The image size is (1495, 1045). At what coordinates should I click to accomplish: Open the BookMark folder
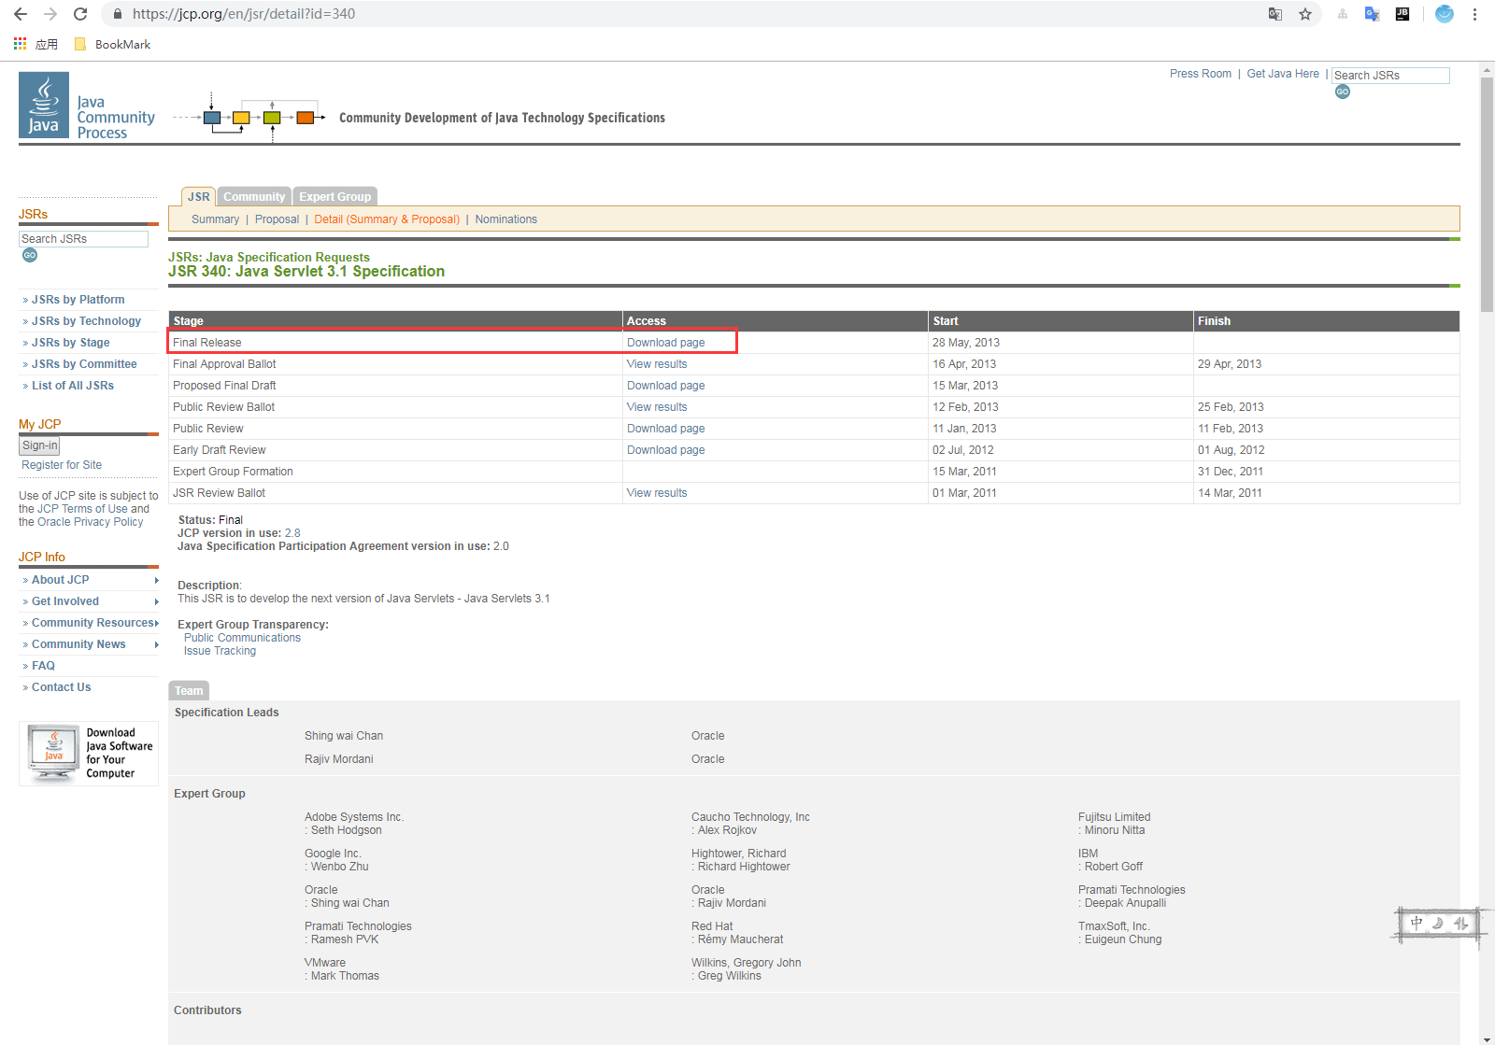pos(112,44)
